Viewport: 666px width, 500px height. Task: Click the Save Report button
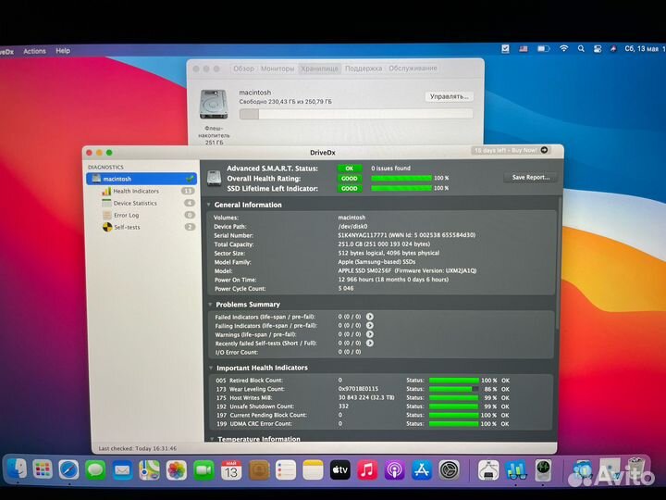click(x=531, y=177)
